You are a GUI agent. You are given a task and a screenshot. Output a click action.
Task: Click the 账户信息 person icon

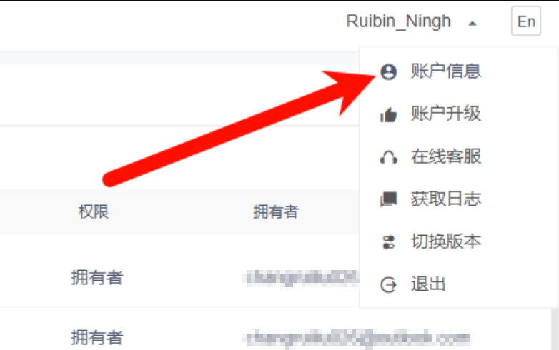coord(389,71)
